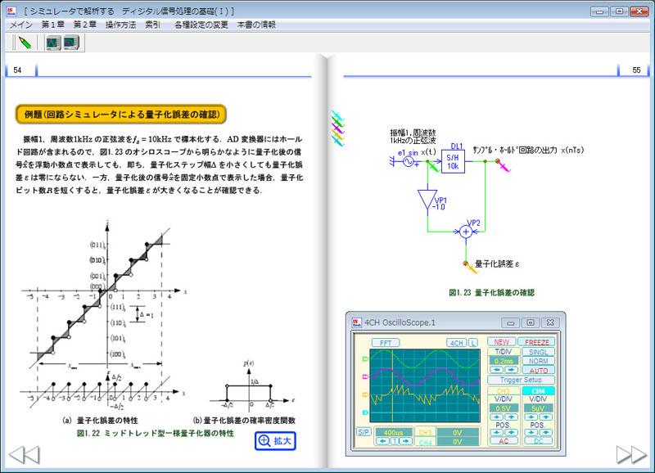The height and width of the screenshot is (473, 655).
Task: Toggle the S/P button
Action: click(x=364, y=431)
